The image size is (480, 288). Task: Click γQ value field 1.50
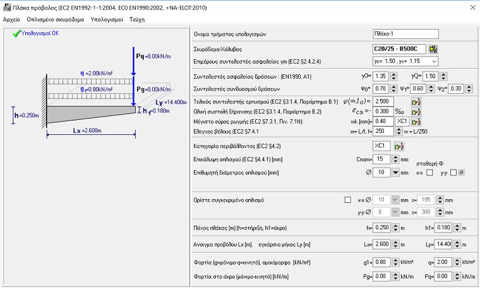[x=430, y=76]
